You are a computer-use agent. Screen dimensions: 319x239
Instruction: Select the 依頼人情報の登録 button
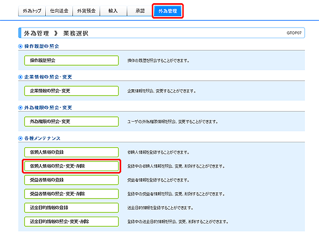click(x=71, y=152)
